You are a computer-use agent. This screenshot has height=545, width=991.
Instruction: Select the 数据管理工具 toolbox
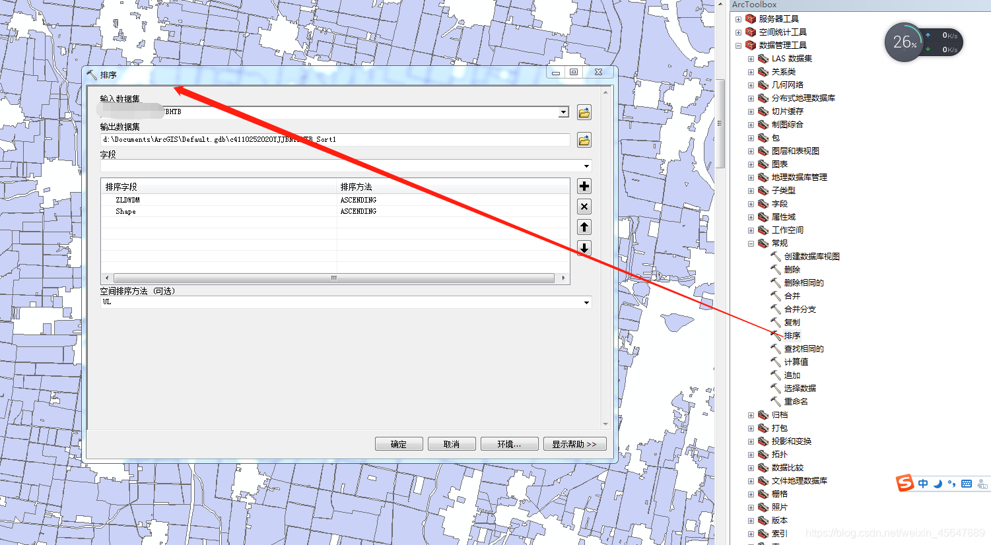[x=782, y=46]
